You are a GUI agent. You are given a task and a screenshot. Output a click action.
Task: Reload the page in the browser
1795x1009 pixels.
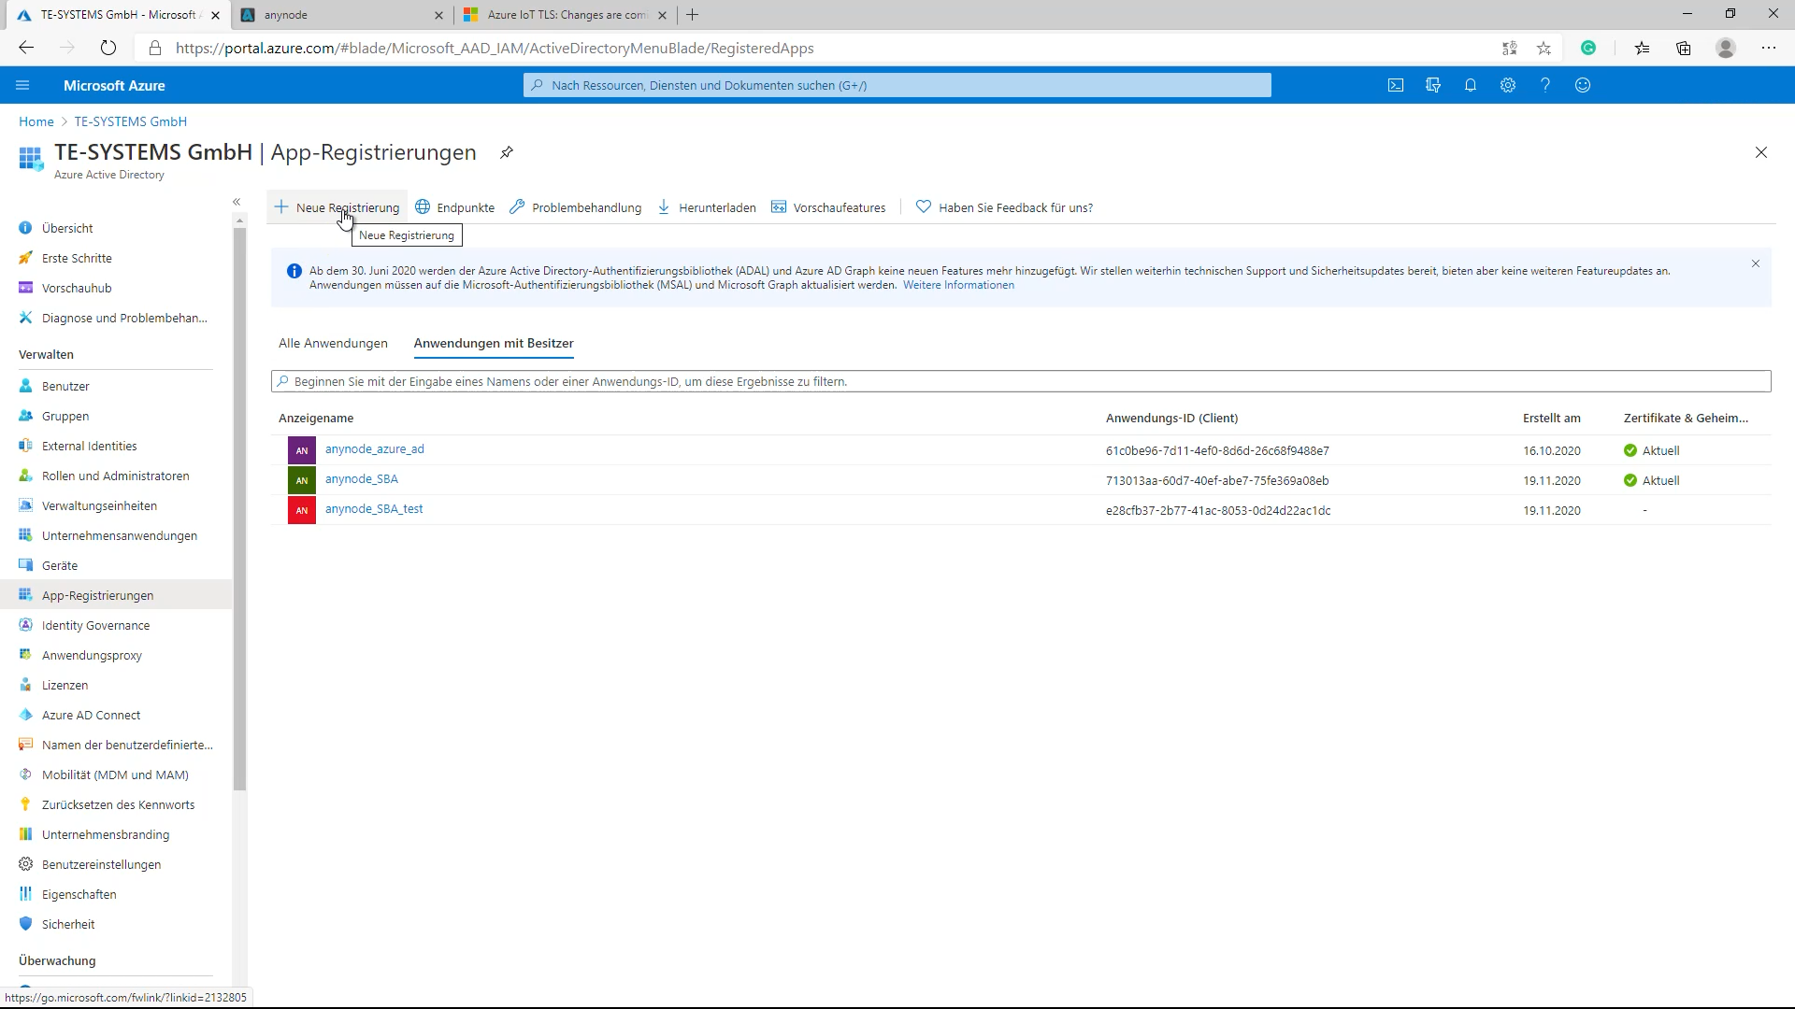point(108,48)
